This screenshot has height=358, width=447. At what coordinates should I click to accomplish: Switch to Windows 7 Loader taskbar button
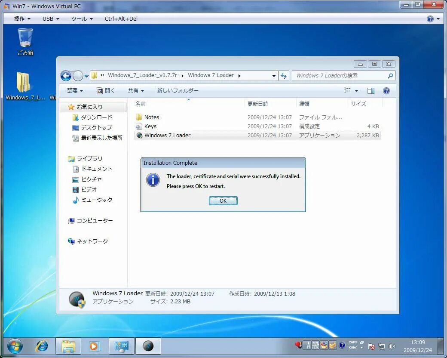(x=148, y=346)
